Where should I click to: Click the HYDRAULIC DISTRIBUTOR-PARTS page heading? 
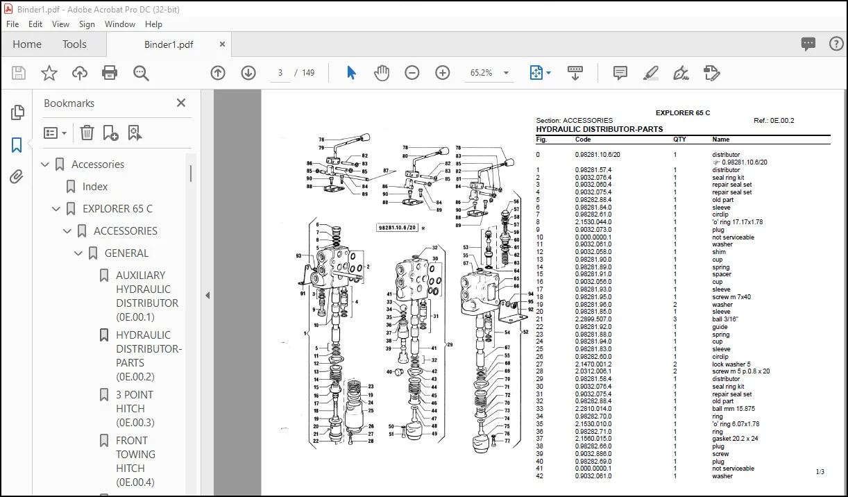600,129
